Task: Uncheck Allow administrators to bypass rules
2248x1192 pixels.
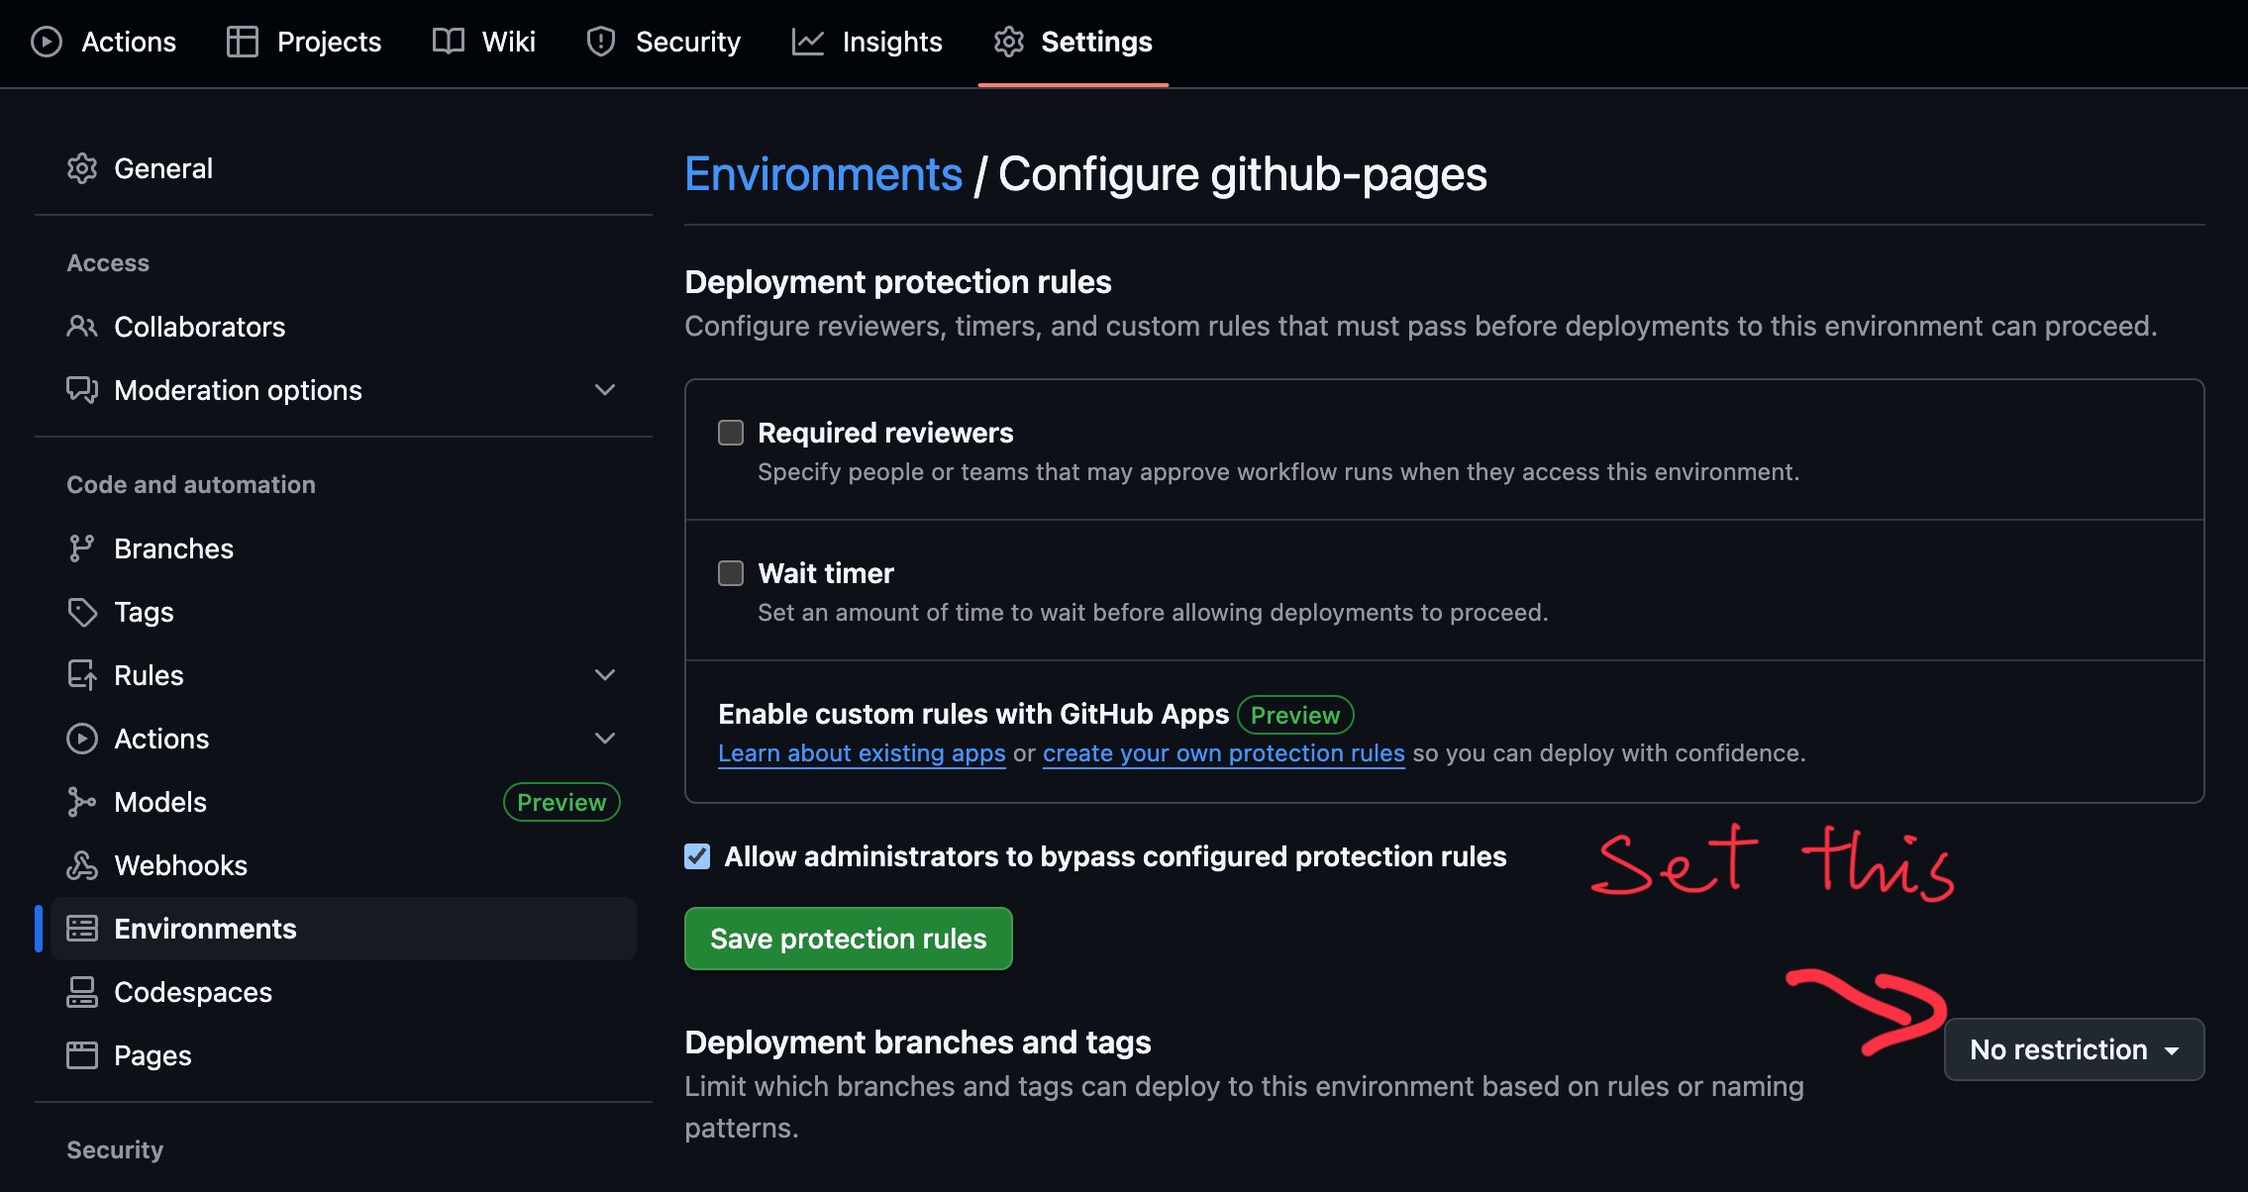Action: click(697, 856)
